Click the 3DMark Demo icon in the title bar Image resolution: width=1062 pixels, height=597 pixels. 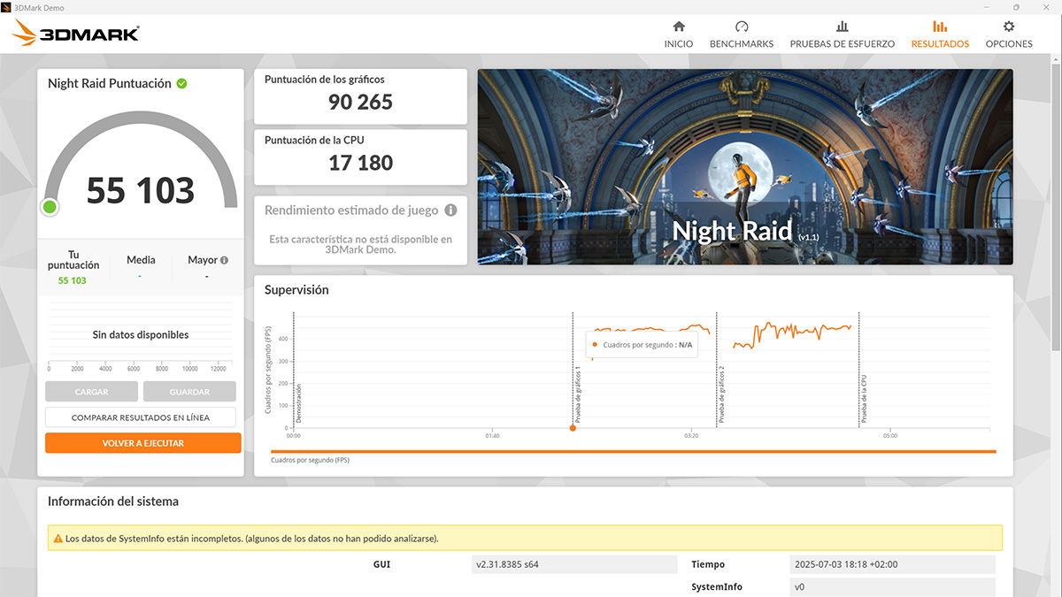[x=6, y=6]
